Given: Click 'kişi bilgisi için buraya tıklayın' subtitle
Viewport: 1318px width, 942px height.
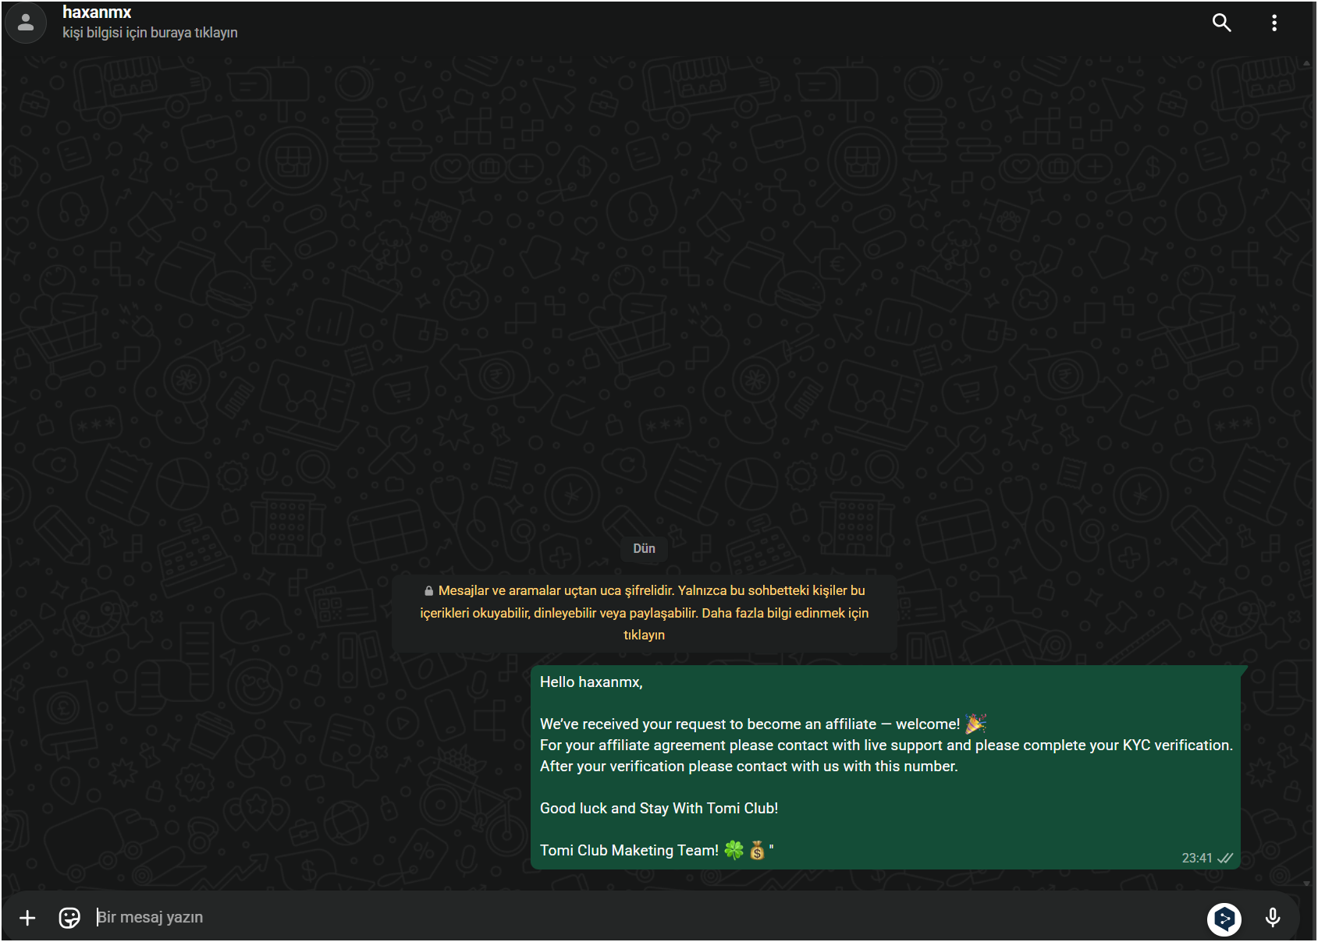Looking at the screenshot, I should 150,33.
